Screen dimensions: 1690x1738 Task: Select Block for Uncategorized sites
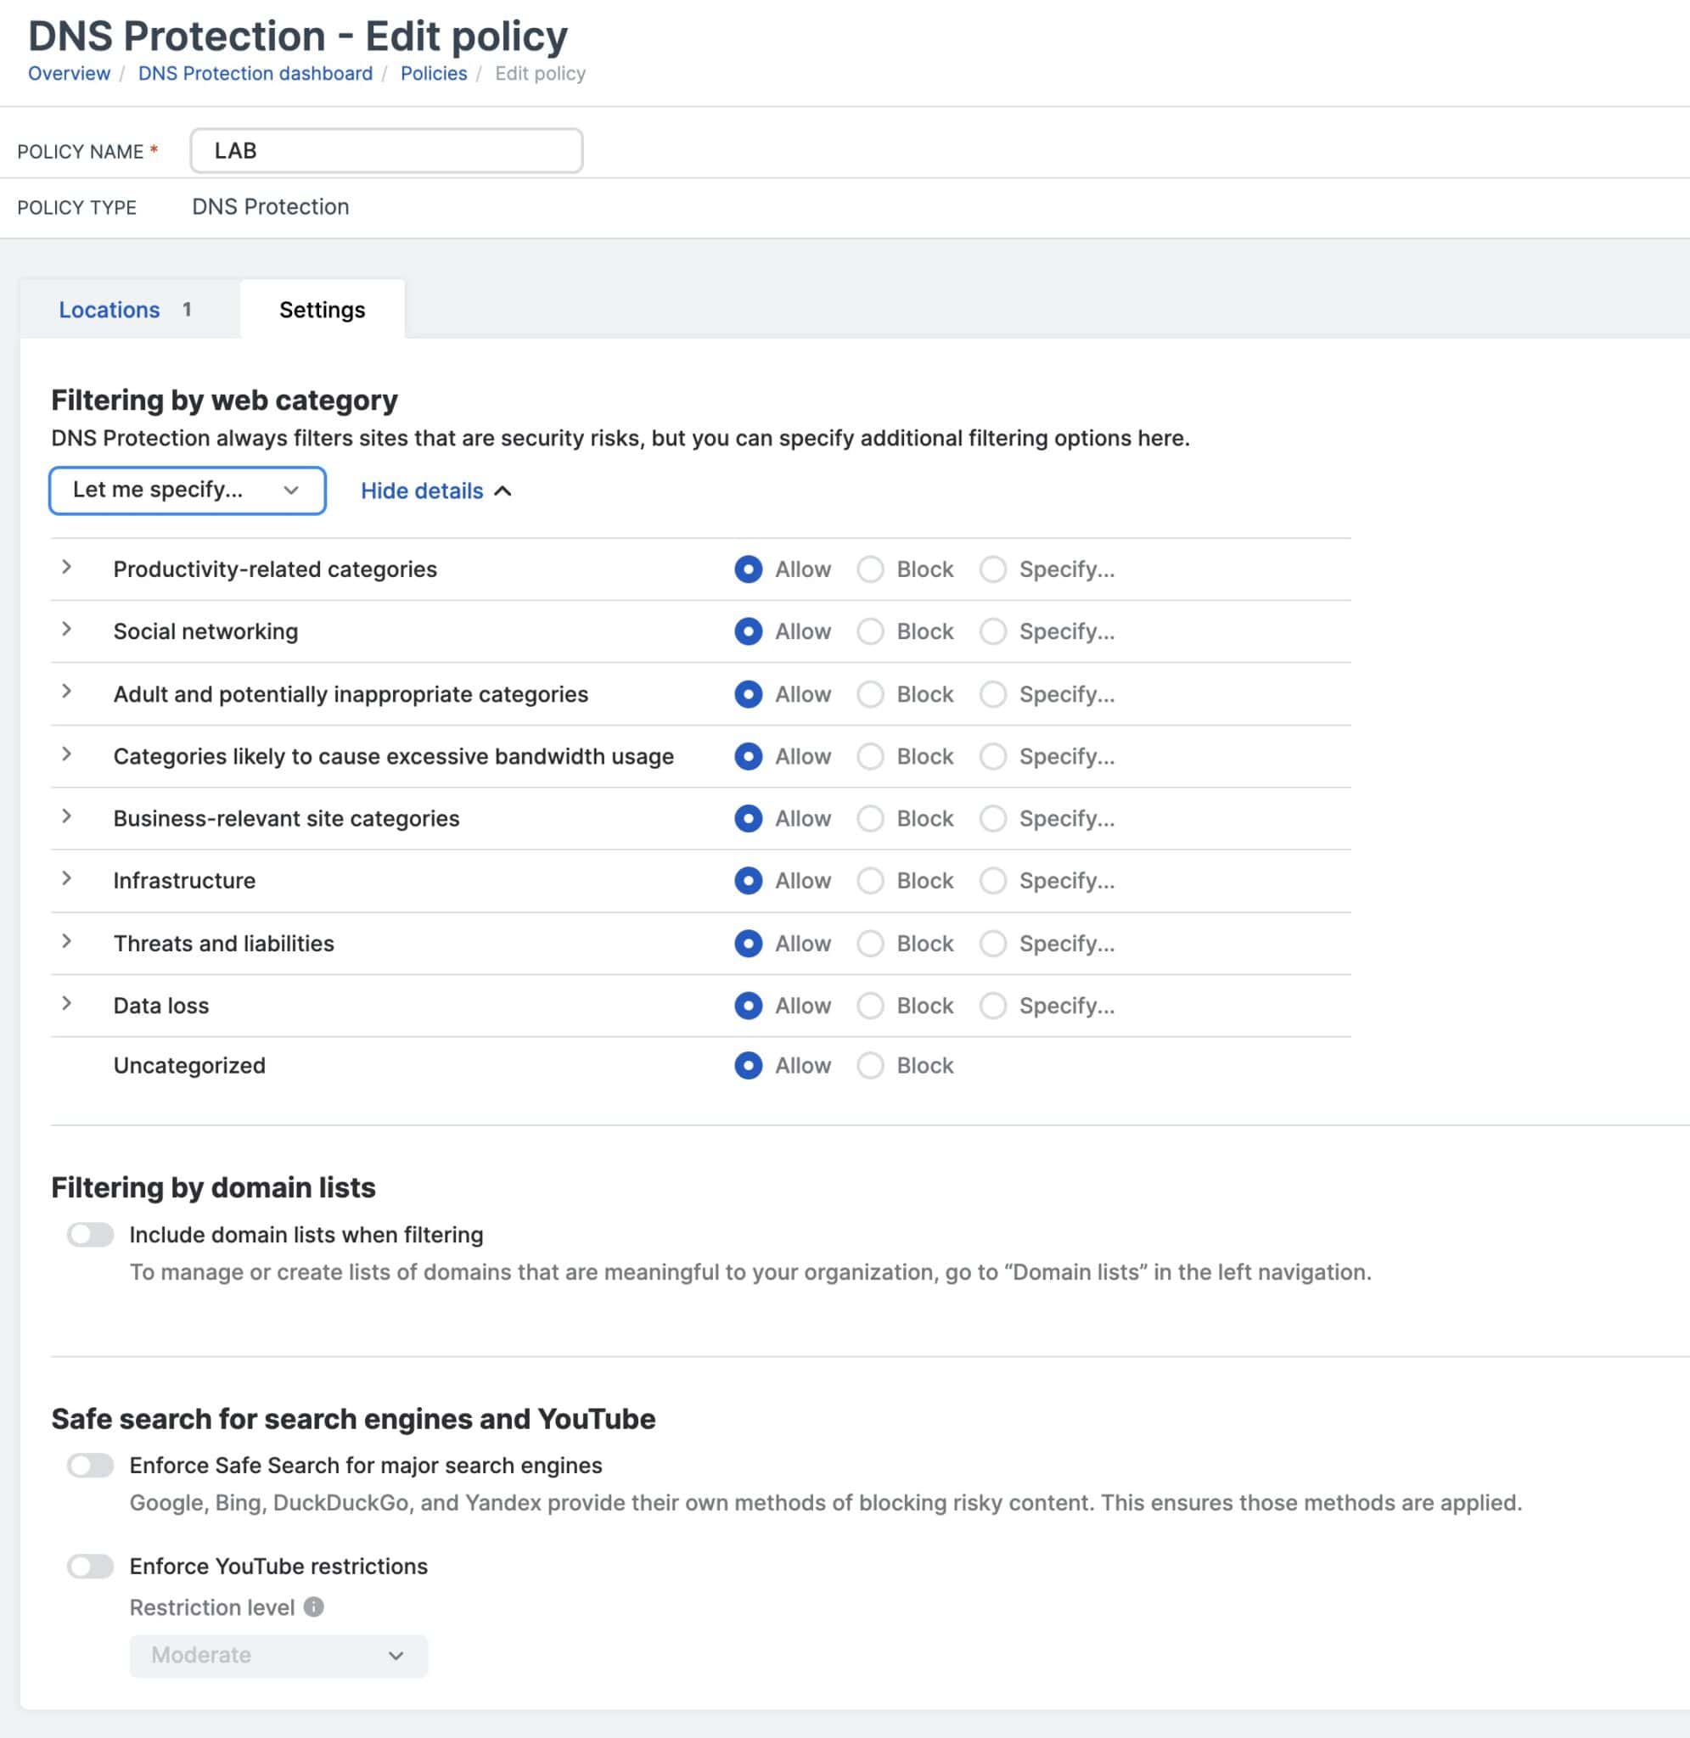[871, 1065]
